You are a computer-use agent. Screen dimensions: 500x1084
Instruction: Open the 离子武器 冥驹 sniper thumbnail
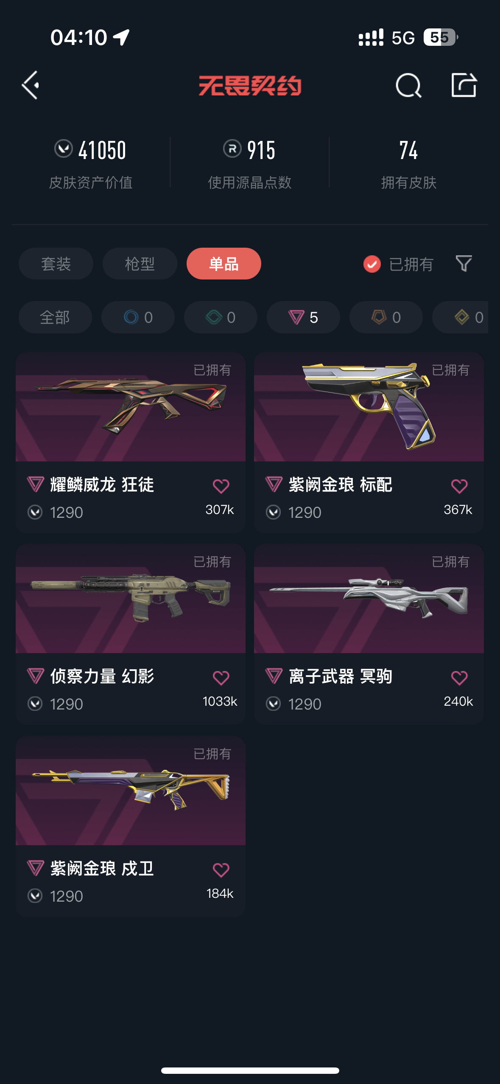[x=369, y=598]
